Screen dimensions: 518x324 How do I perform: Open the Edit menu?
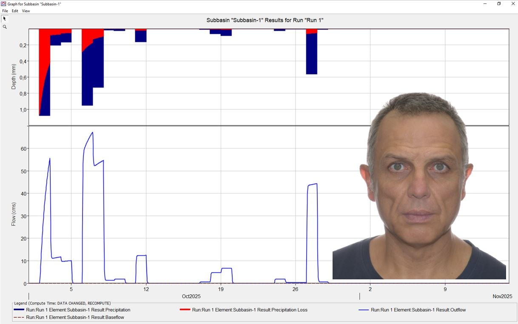coord(15,11)
